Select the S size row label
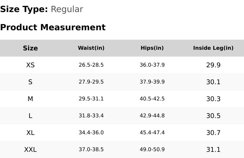This screenshot has width=244, height=158. tap(30, 82)
